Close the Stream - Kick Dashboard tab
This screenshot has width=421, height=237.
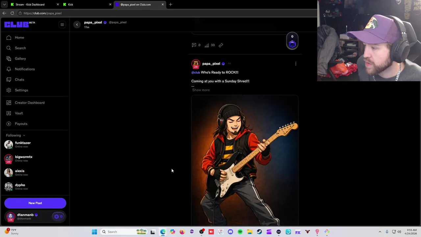pos(58,4)
